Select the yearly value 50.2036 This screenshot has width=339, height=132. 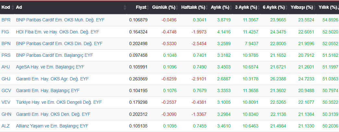pyautogui.click(x=330, y=126)
